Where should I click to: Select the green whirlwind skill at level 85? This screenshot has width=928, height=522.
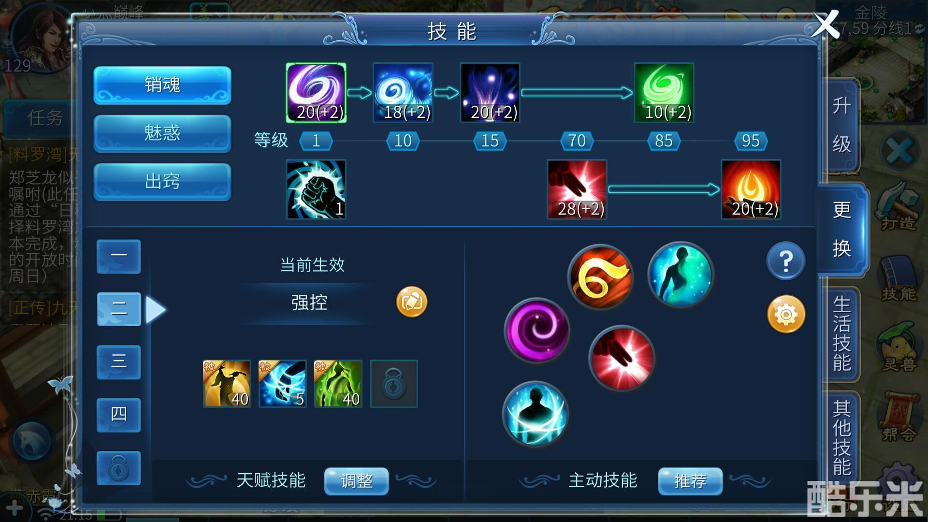click(664, 92)
